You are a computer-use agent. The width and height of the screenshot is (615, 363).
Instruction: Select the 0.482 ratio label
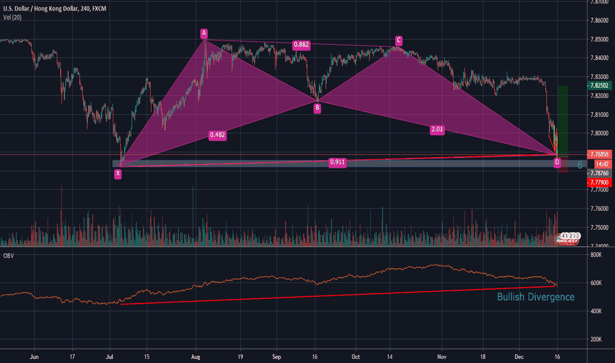(217, 135)
